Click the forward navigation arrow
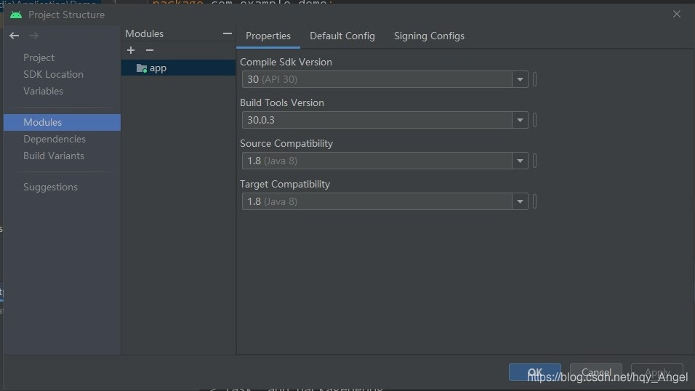 33,36
